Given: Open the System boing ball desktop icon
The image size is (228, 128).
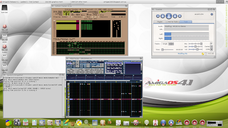Looking at the screenshot, I should (x=5, y=48).
